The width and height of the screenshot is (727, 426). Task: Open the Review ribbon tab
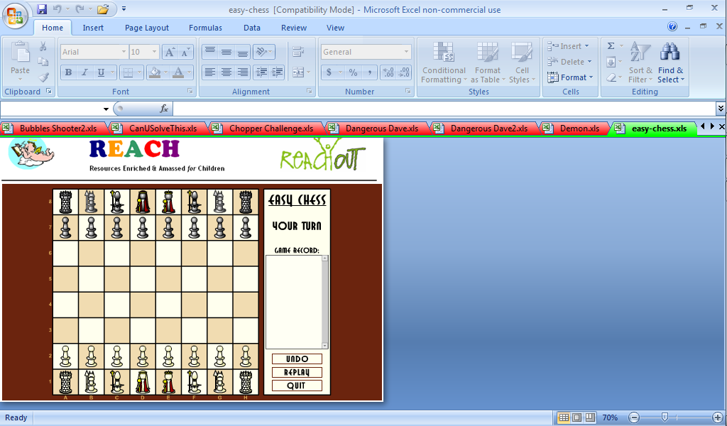294,28
